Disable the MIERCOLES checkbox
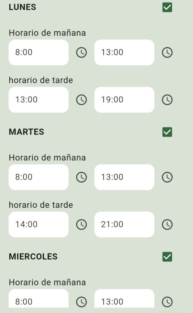Viewport: 193px width, 313px height. pos(167,257)
